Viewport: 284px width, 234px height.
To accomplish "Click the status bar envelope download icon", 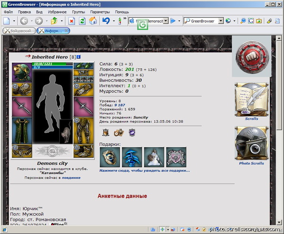I will (x=153, y=229).
